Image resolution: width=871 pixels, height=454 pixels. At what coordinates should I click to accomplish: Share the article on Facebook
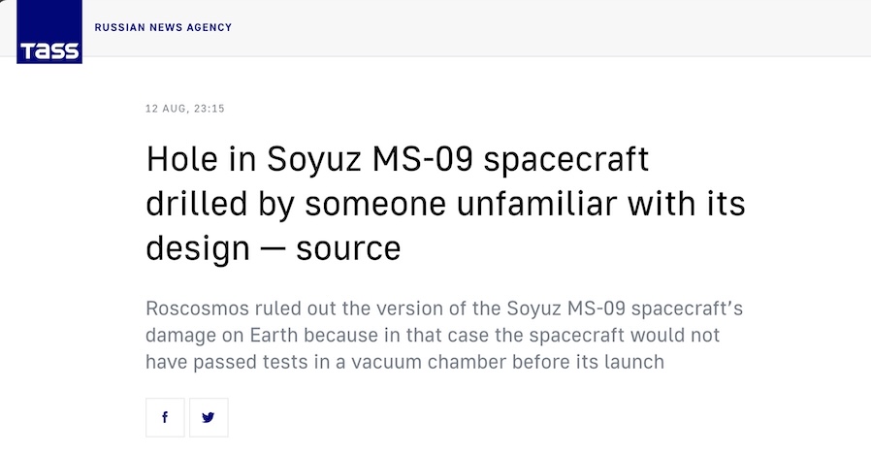(165, 417)
